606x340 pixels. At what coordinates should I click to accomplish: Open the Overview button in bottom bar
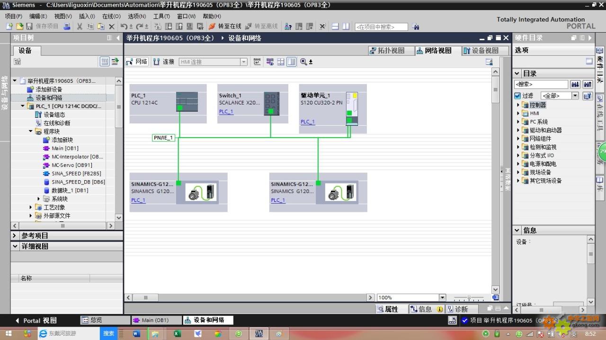coord(105,320)
